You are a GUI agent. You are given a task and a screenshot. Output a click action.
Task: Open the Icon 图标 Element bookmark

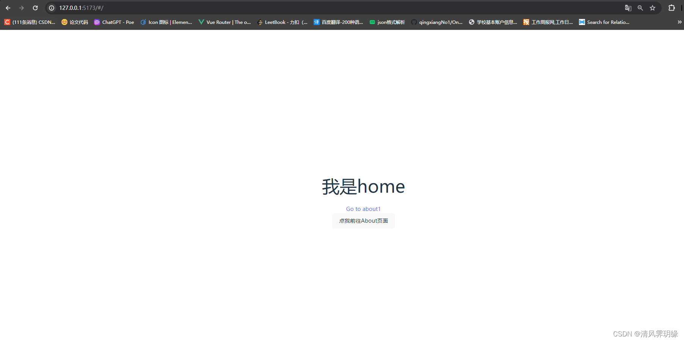(166, 22)
